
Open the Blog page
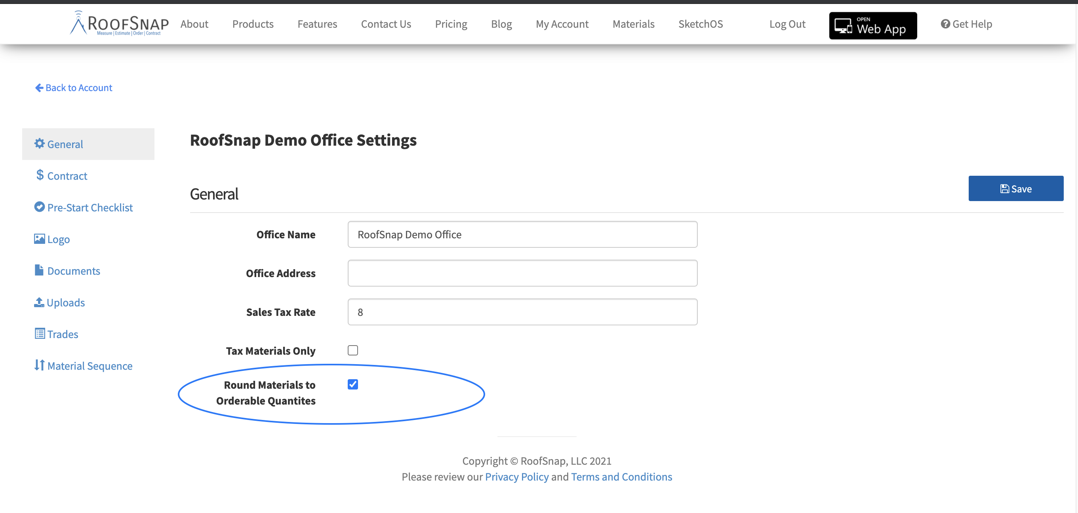pos(501,24)
